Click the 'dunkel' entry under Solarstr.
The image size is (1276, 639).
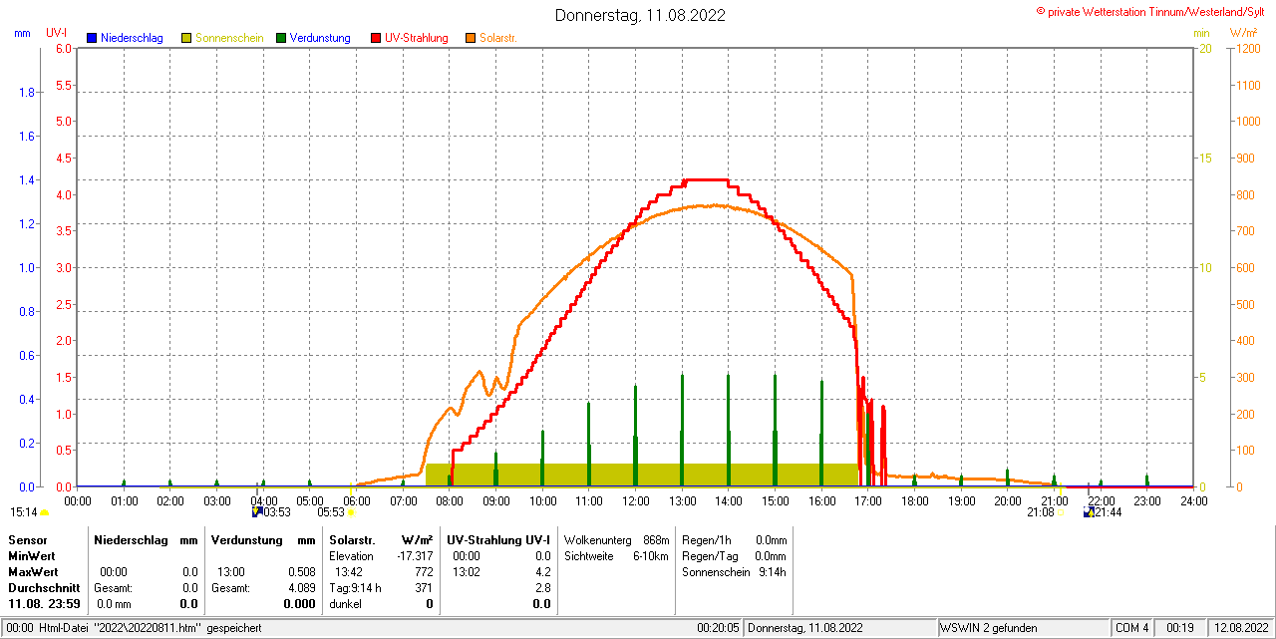click(x=345, y=603)
